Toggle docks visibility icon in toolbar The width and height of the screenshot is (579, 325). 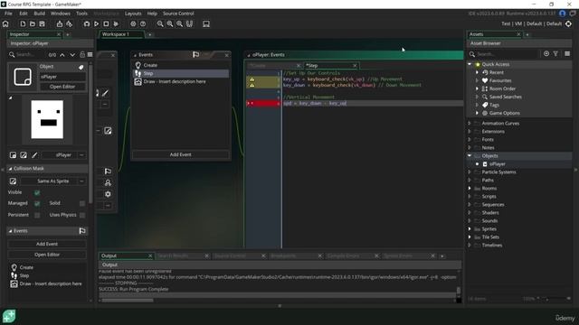(206, 24)
